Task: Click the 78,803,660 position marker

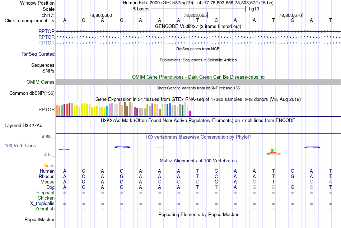Action: point(101,15)
